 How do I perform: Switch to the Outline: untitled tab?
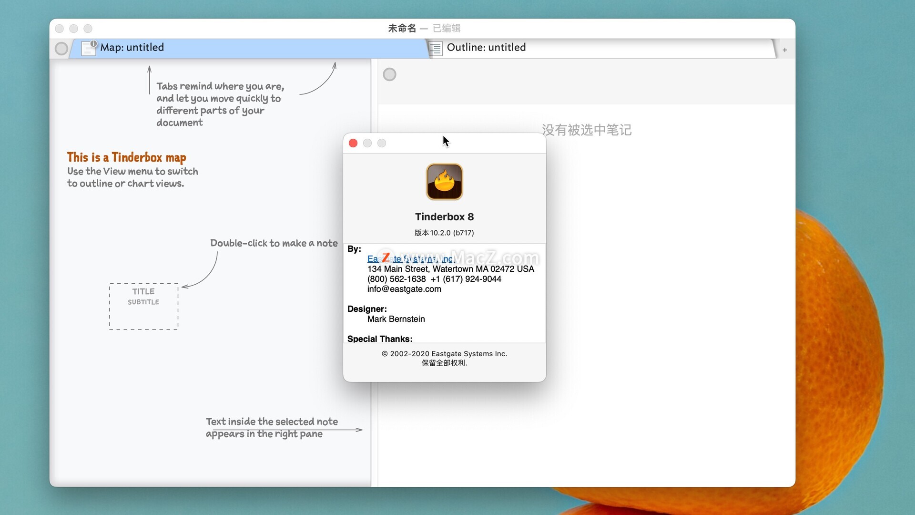(x=601, y=48)
